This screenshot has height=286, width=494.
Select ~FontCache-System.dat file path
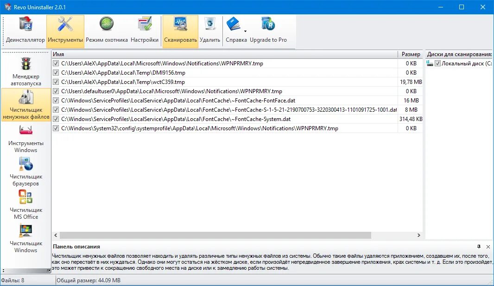tap(176, 119)
